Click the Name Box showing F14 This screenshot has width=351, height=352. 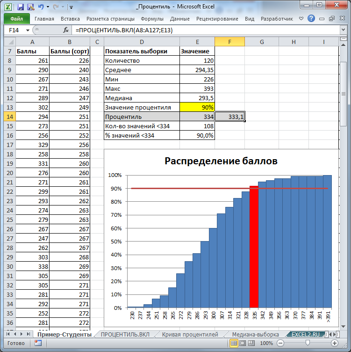point(14,30)
